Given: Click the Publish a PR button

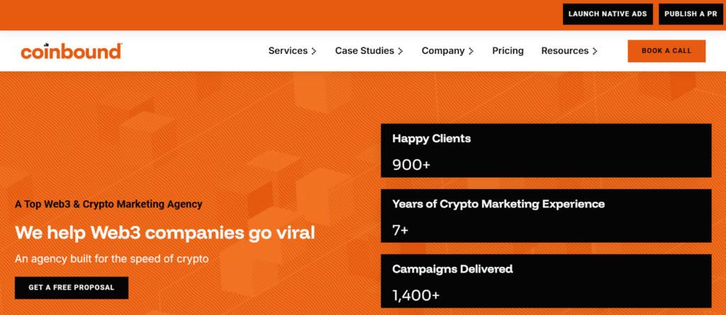Looking at the screenshot, I should click(x=691, y=14).
